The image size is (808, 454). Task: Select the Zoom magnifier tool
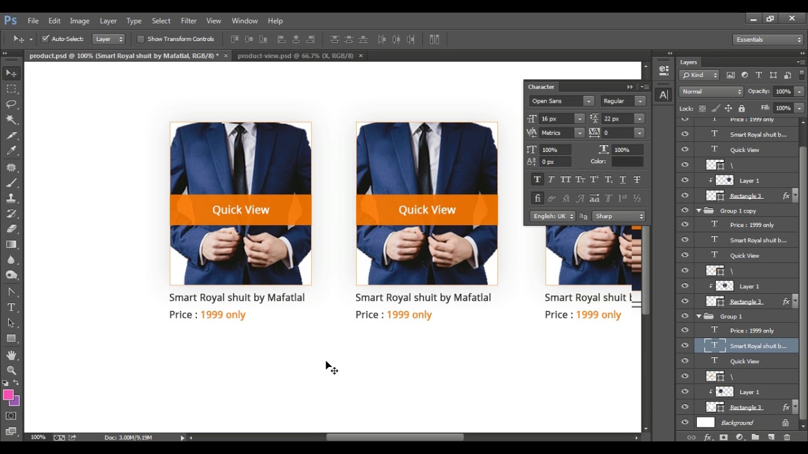(x=11, y=371)
